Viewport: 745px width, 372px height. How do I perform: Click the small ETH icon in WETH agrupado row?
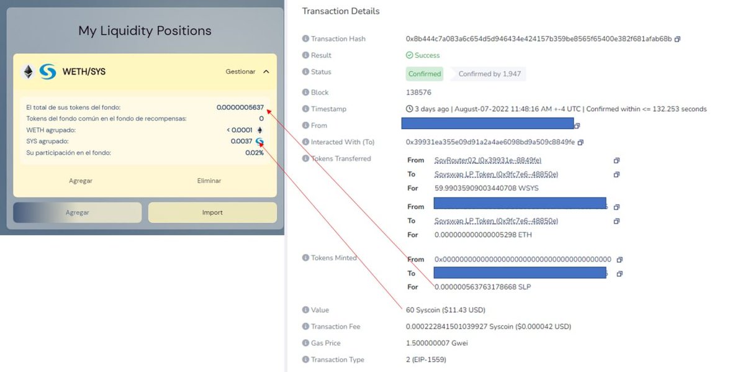260,130
